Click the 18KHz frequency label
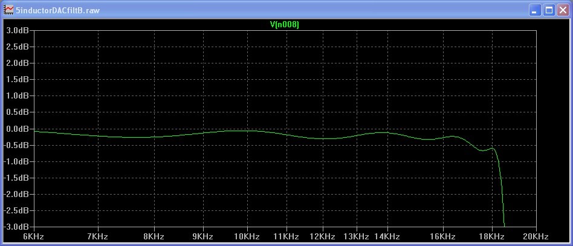Viewport: 573px width, 246px height. click(492, 236)
